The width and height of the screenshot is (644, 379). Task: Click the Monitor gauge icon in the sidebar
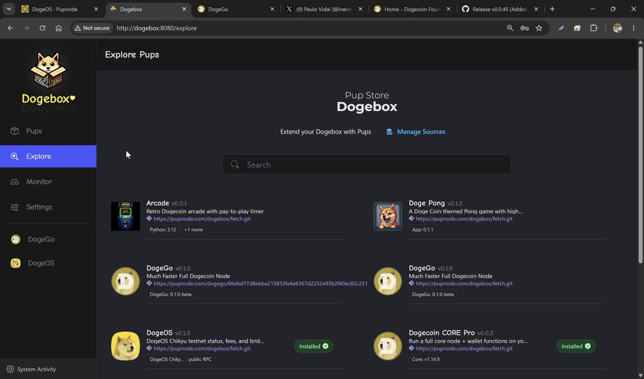[x=15, y=182]
